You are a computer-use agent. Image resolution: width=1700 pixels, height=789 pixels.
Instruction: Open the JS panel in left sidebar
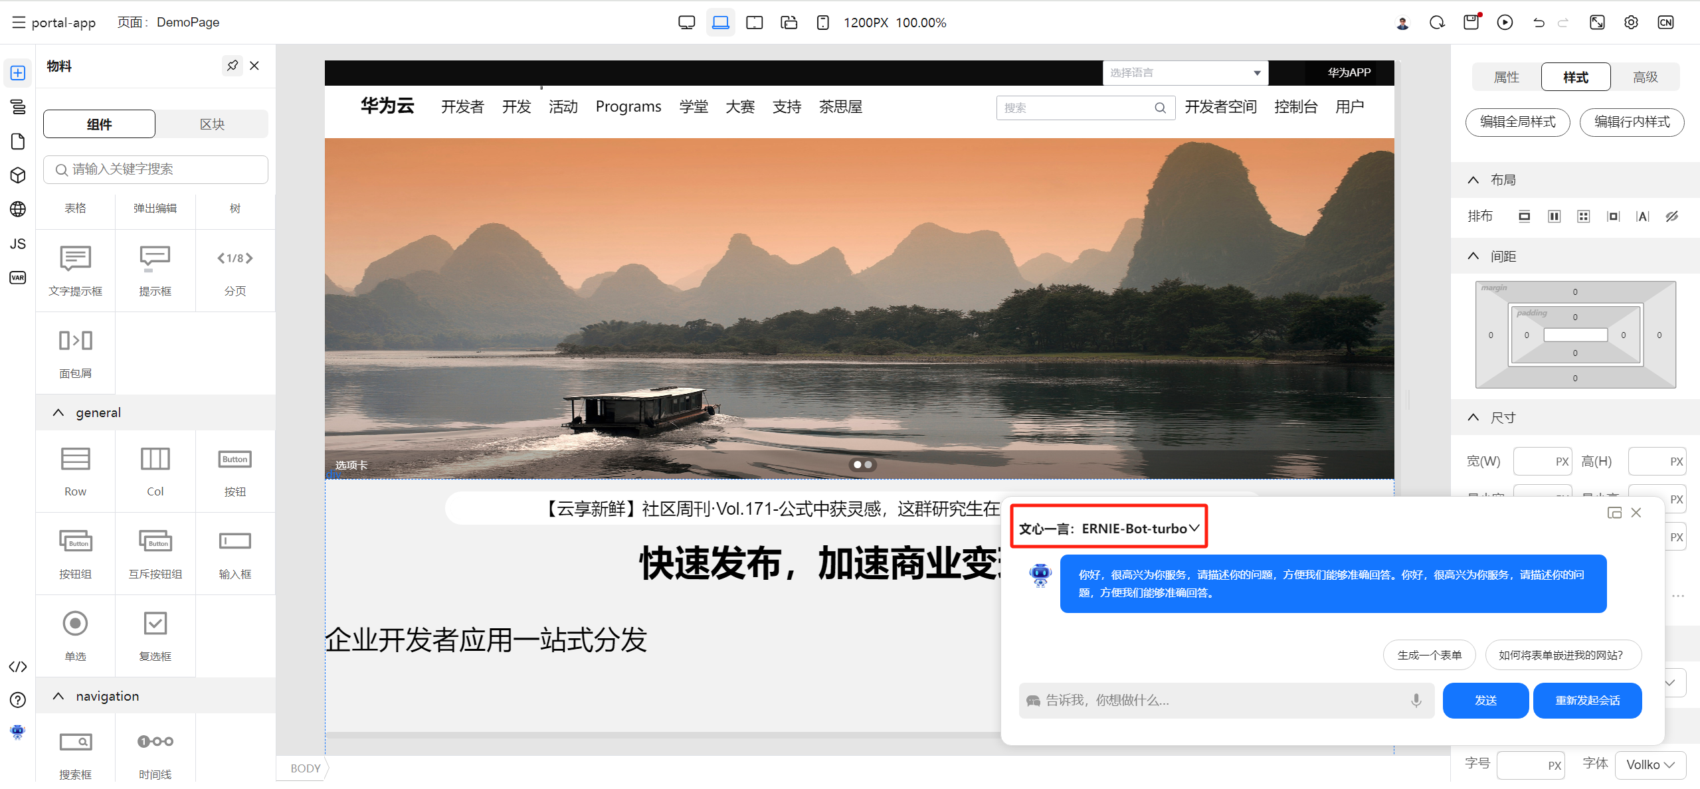(x=18, y=244)
